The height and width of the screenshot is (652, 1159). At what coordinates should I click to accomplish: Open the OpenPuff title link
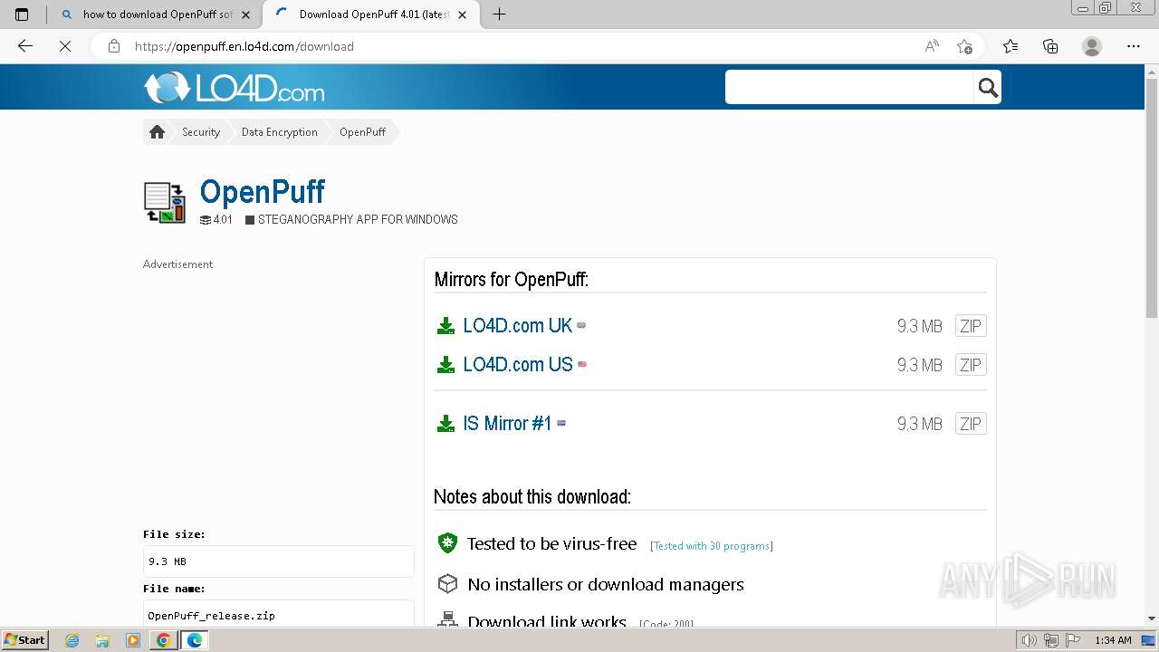coord(262,192)
